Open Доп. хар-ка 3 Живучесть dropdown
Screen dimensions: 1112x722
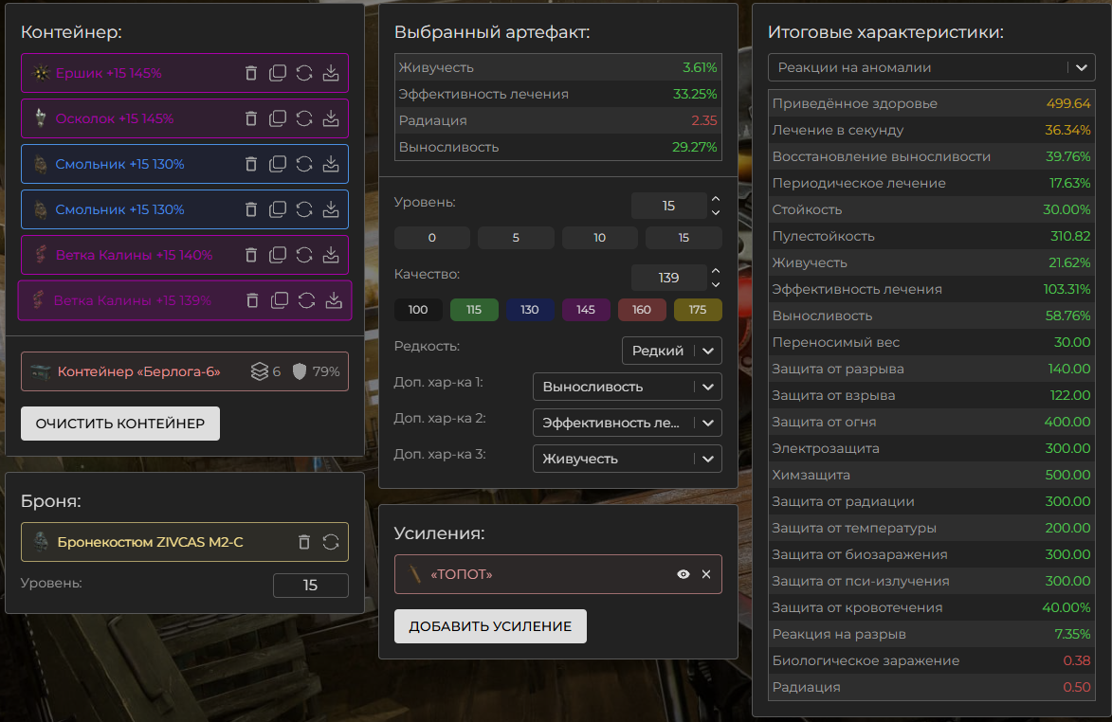pos(627,459)
